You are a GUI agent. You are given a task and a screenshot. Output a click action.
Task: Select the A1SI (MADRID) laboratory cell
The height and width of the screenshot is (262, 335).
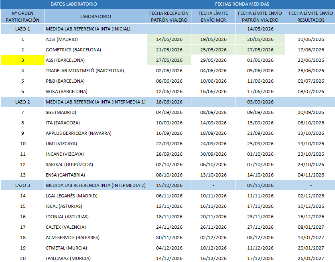[96, 39]
